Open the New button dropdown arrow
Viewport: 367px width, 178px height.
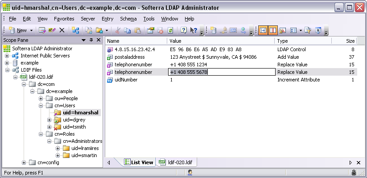[x=31, y=30]
